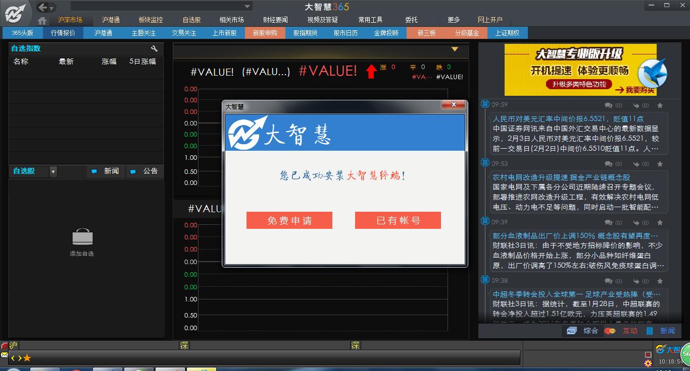Switch to the blue 沪港通 sub-tab
690x371 pixels.
coord(104,33)
